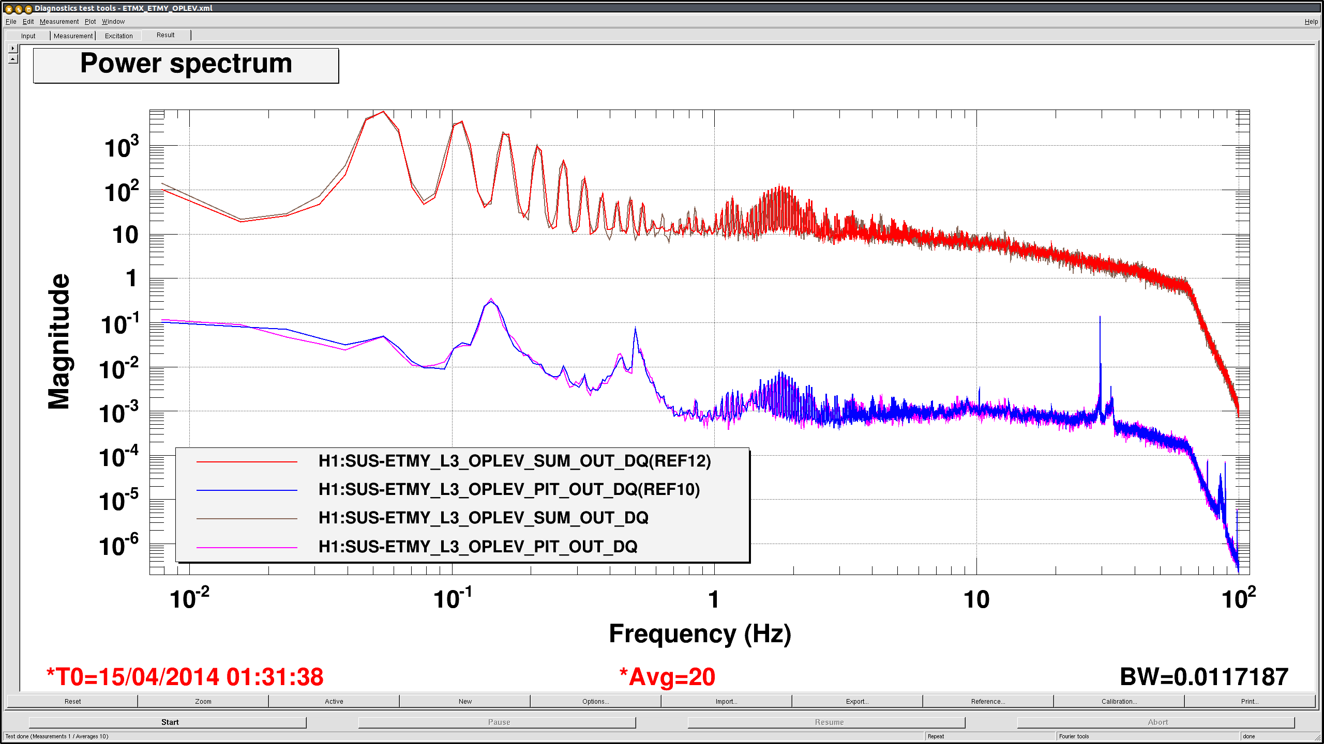
Task: Click the BW=0.0117187 label
Action: 1204,677
